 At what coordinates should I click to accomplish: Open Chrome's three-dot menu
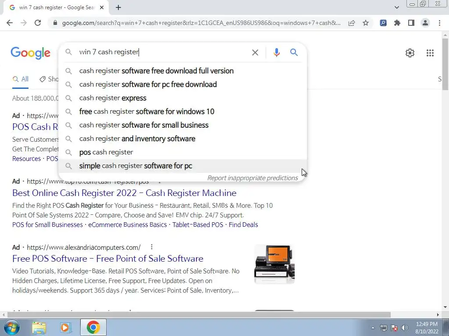tap(439, 23)
